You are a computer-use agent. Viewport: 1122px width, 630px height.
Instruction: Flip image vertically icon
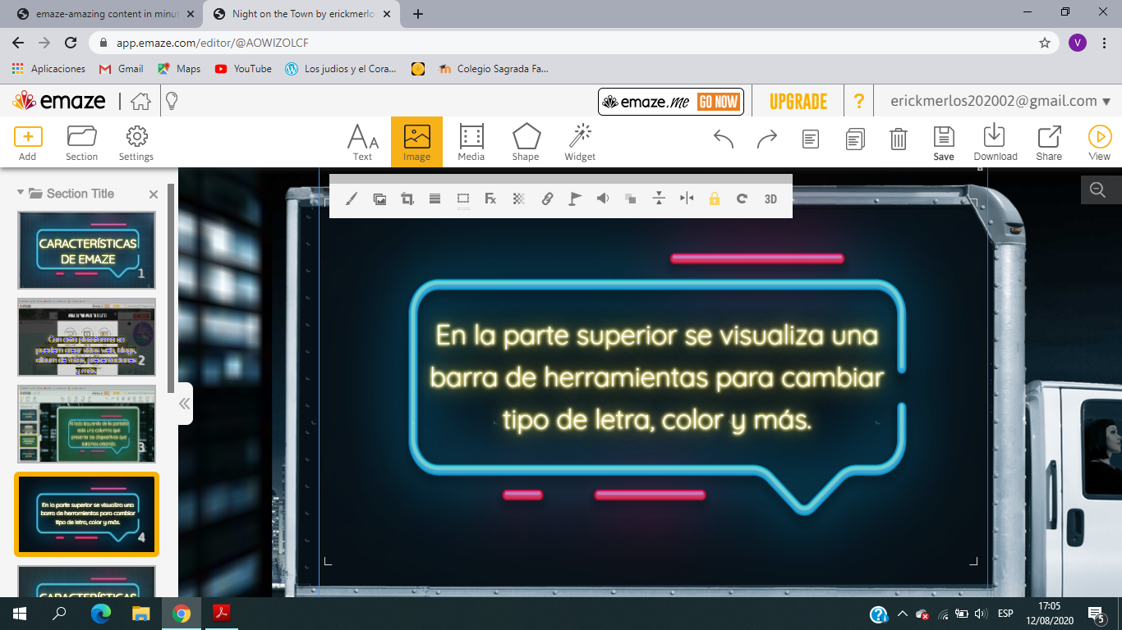659,199
